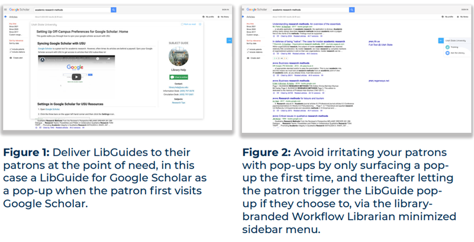474x242 pixels.
Task: Click the blue search button in left screenshot
Action: (x=114, y=10)
